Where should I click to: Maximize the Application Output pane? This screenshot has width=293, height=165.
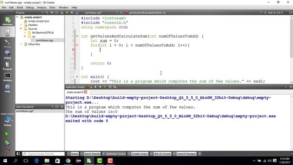tap(286, 87)
